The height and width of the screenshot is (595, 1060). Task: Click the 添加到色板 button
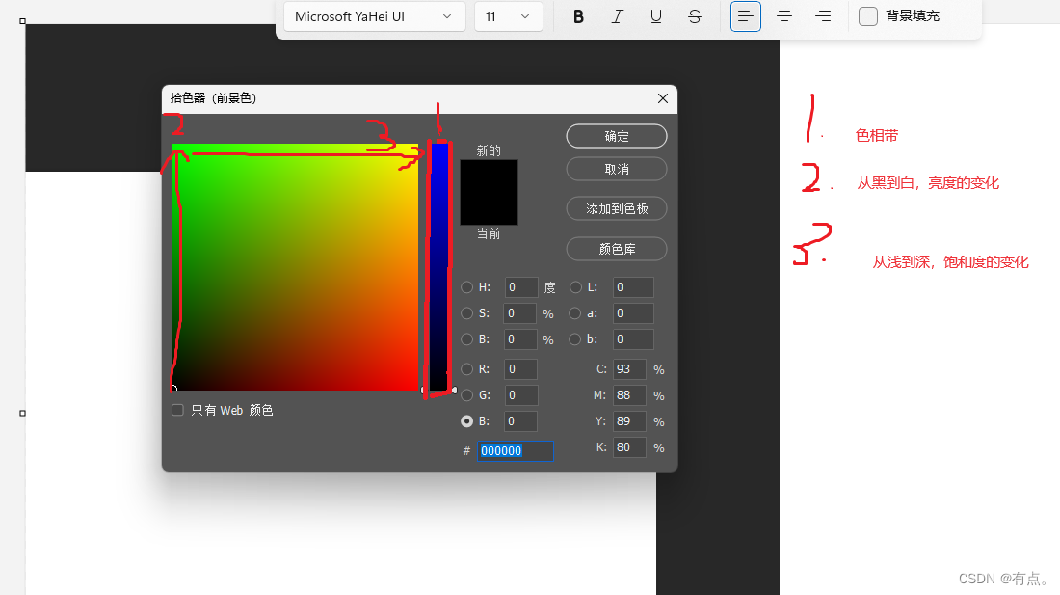[617, 209]
